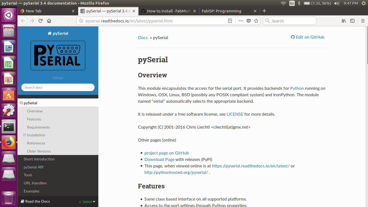This screenshot has width=368, height=207.
Task: Follow the Python link in the overview
Action: 297,88
